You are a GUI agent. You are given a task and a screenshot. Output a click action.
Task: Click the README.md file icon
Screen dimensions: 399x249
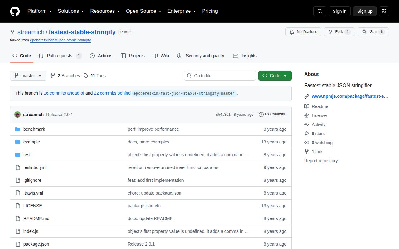[x=18, y=218]
